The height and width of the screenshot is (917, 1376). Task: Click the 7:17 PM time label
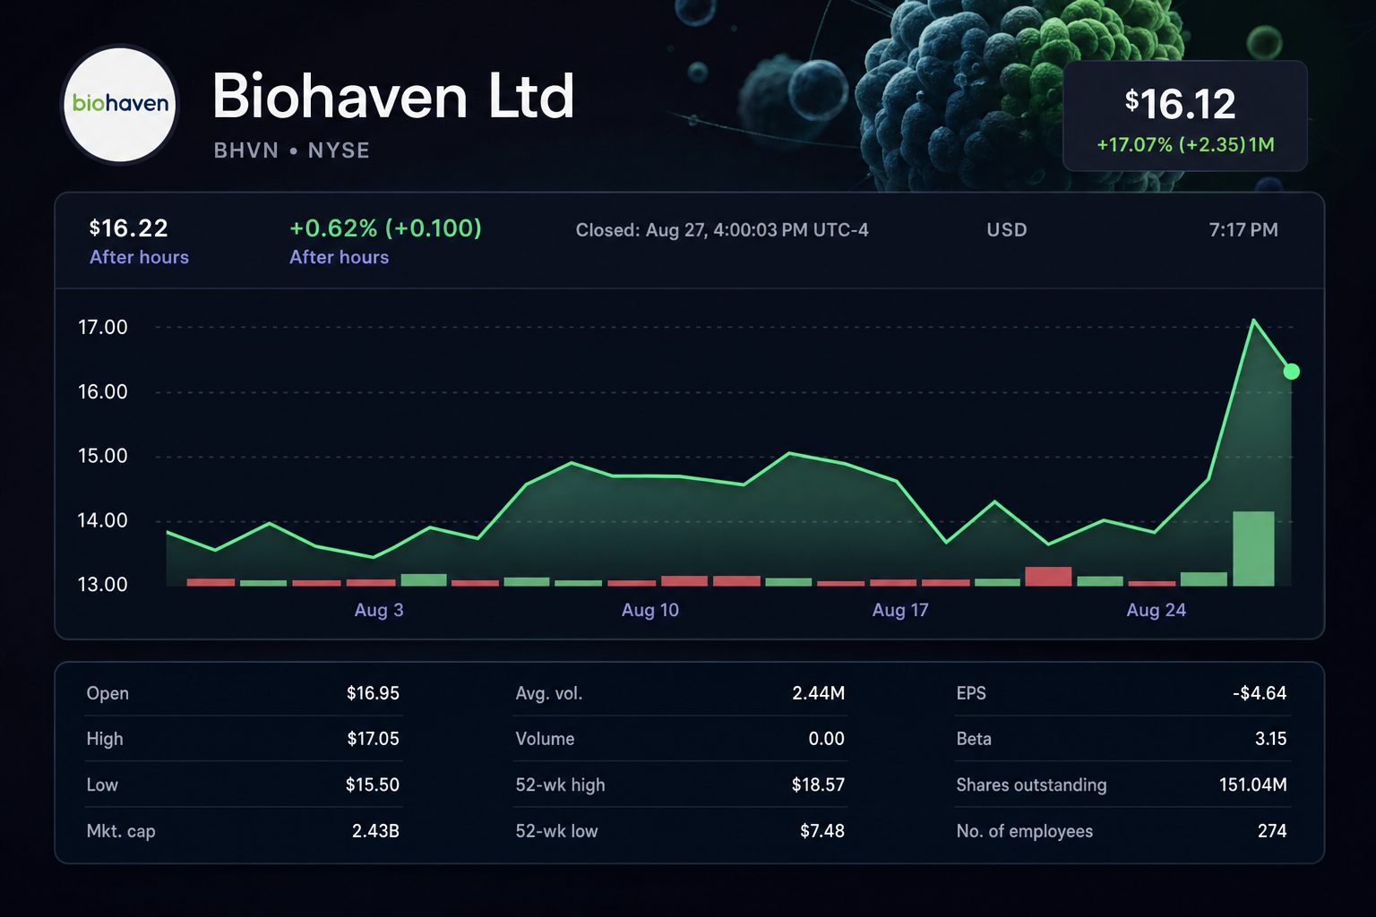(x=1243, y=230)
